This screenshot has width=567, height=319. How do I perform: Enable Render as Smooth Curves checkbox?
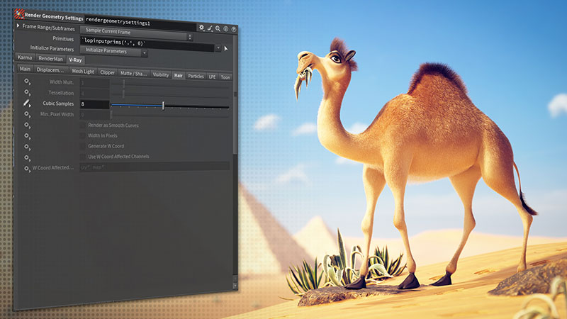[82, 125]
